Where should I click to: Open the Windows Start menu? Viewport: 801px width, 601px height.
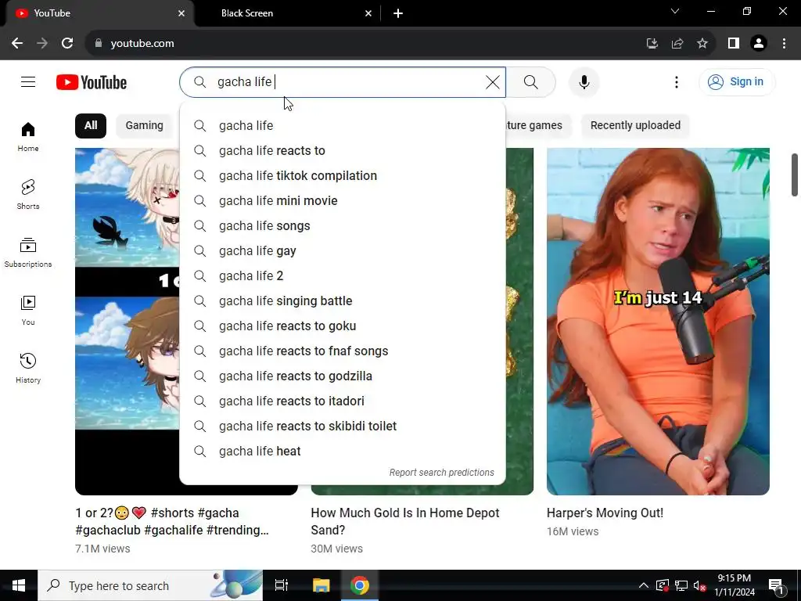19,585
